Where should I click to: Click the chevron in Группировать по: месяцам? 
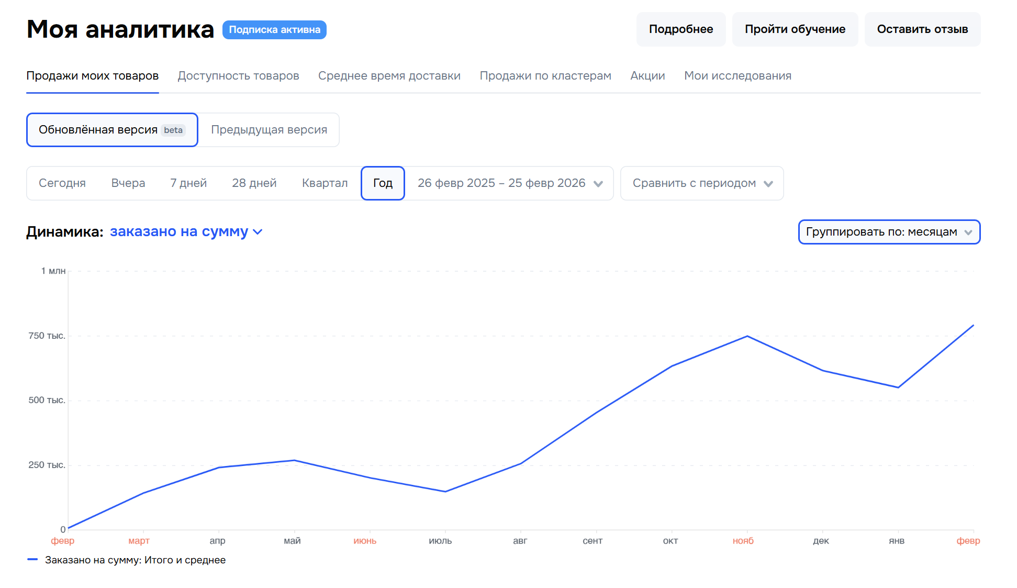[x=968, y=232]
